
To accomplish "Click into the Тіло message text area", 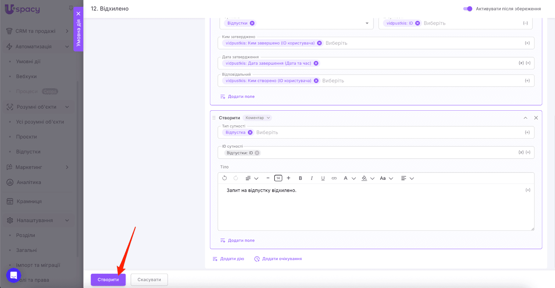I will point(376,207).
